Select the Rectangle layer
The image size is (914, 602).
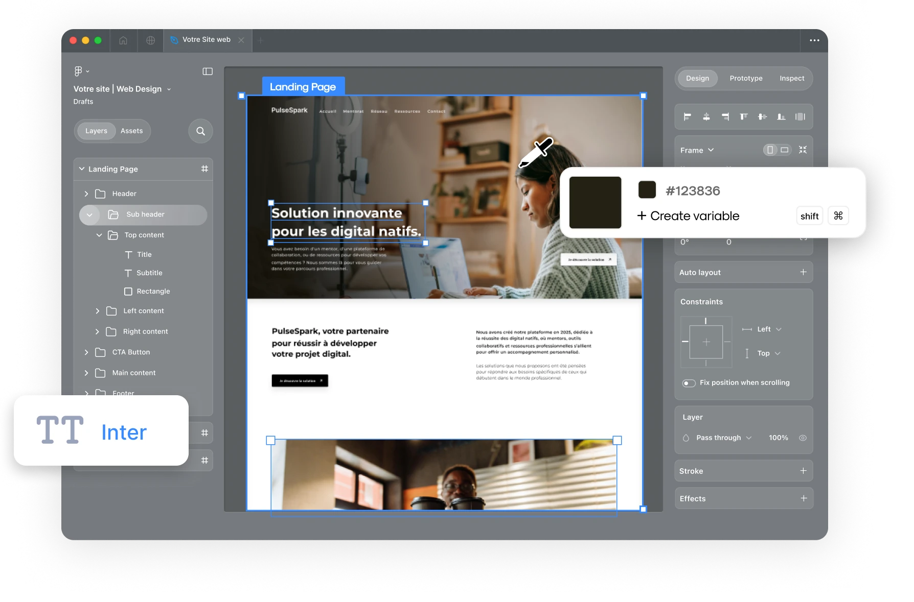click(x=153, y=292)
